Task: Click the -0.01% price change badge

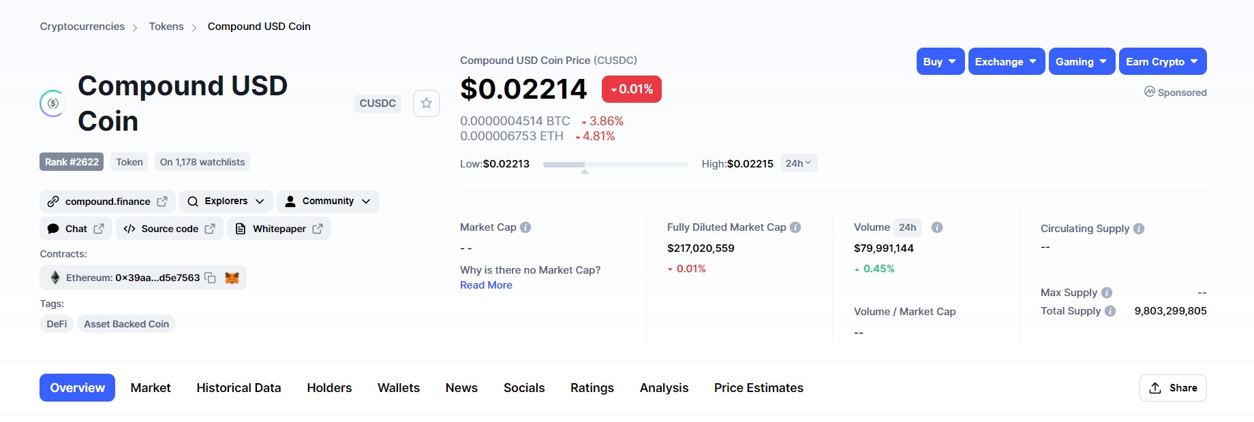Action: (x=632, y=89)
